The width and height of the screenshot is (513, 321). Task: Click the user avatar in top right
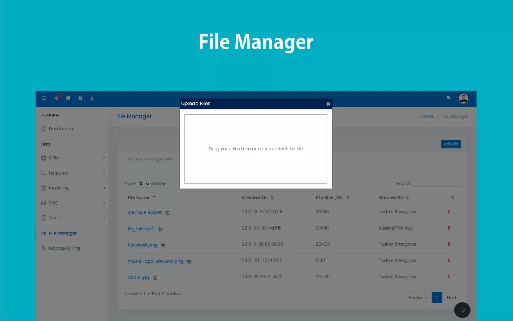coord(463,99)
